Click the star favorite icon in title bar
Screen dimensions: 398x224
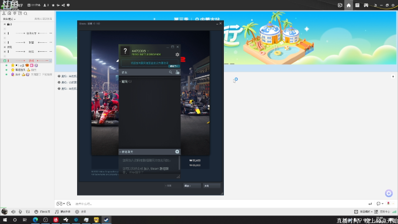[x=53, y=5]
